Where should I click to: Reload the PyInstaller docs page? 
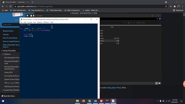point(10,6)
